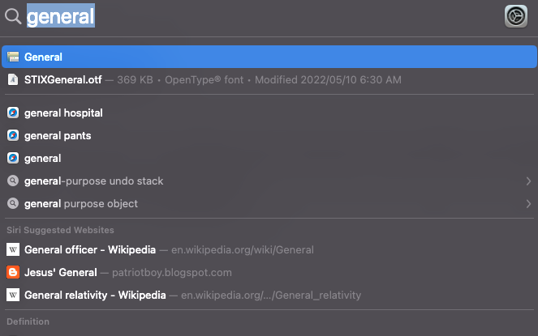Click the OpenType® font file type text
This screenshot has width=538, height=336.
click(204, 80)
